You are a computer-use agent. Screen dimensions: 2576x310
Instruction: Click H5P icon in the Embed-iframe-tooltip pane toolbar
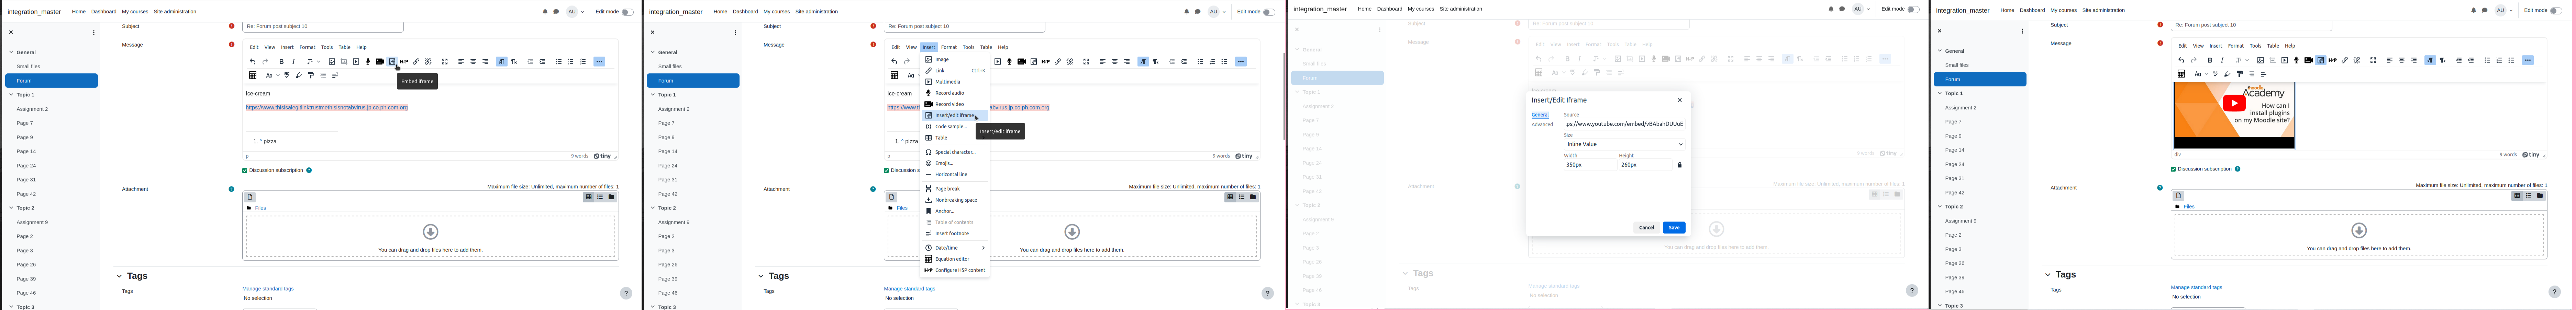point(404,62)
